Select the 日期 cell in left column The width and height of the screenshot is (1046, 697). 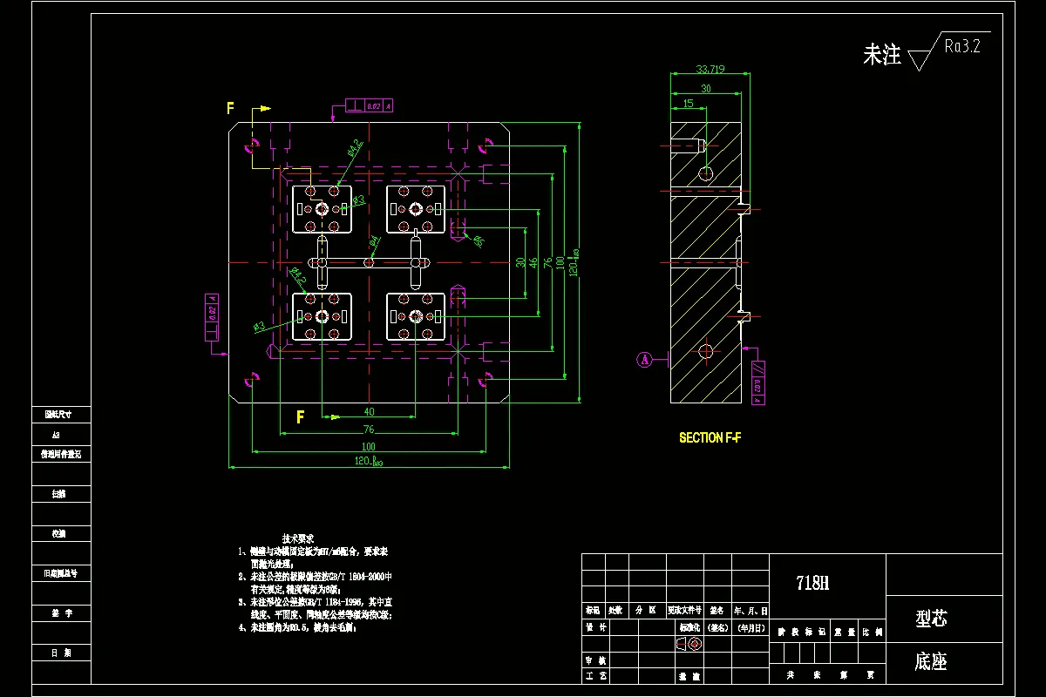click(60, 653)
